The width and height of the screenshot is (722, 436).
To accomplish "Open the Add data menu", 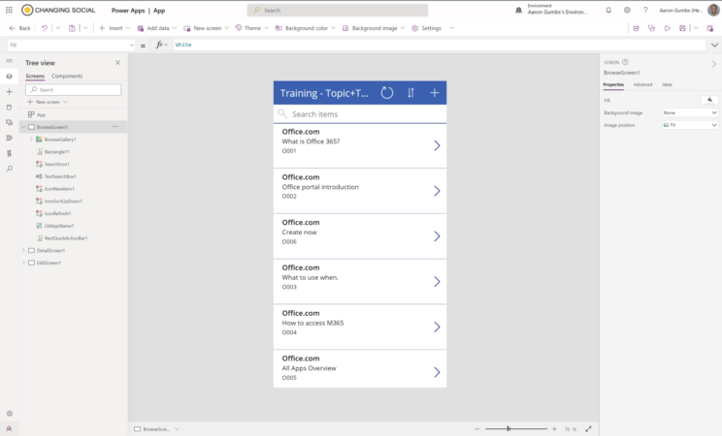I will (x=157, y=28).
